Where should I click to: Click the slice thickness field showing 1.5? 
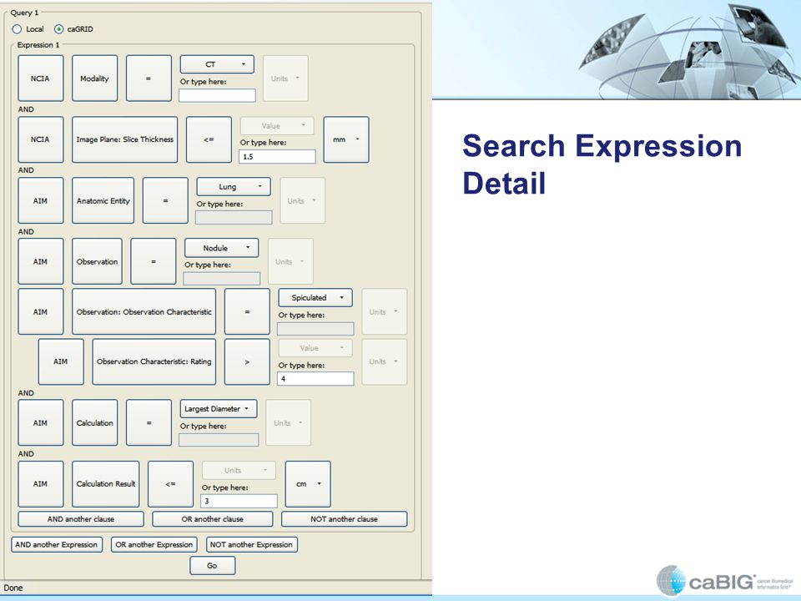coord(277,157)
